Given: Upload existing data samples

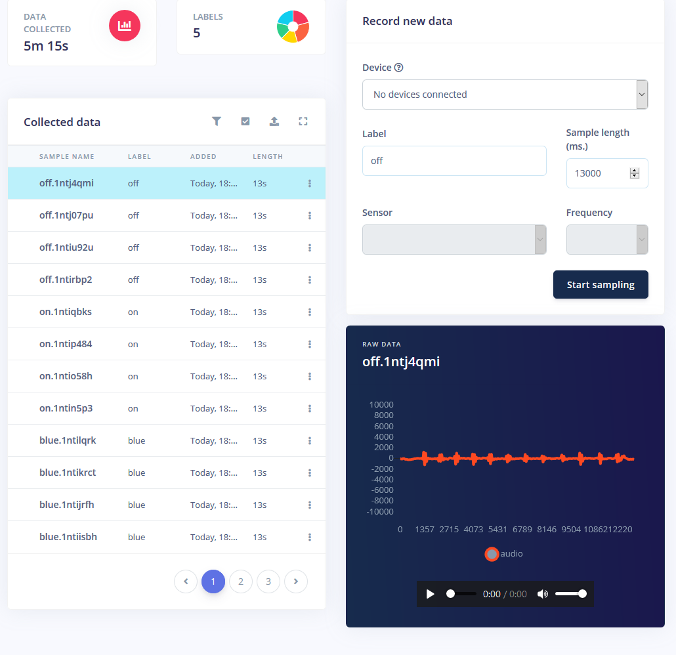Looking at the screenshot, I should [274, 121].
